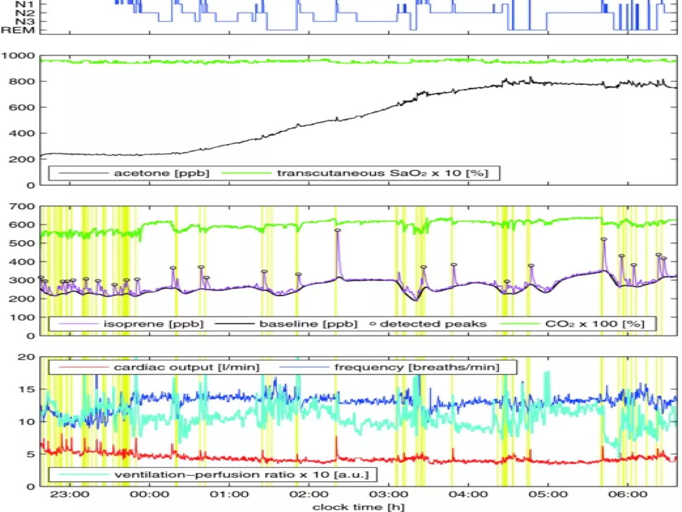
Task: Click the tallest isoprene peak marker
Action: (x=338, y=230)
